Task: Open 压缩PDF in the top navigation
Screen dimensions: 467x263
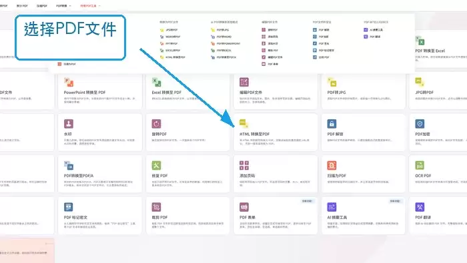Action: (42, 5)
